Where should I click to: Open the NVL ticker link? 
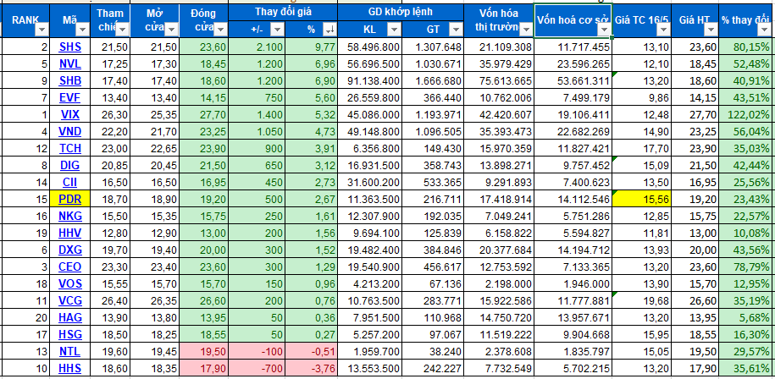tap(69, 63)
